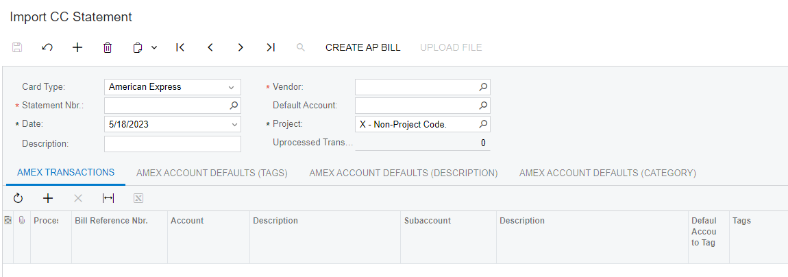Screen dimensions: 788x277
Task: Go to last record arrow icon
Action: (x=271, y=47)
